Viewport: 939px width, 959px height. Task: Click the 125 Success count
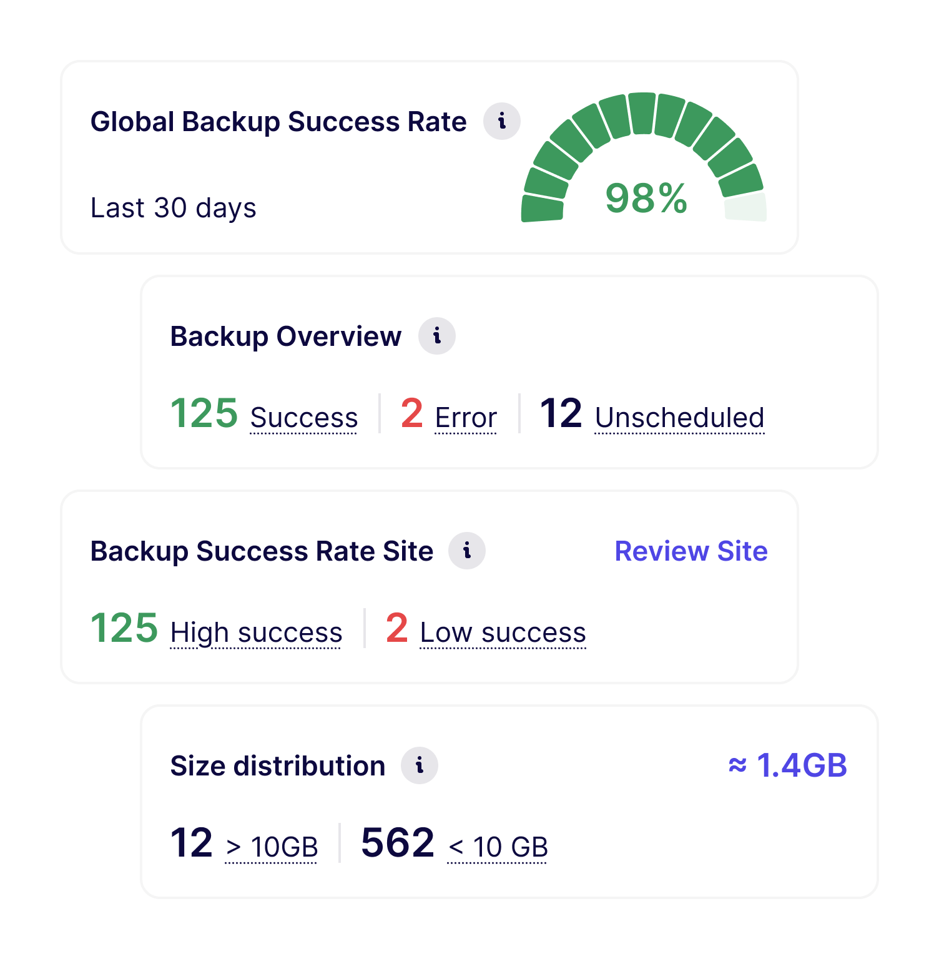[x=264, y=416]
